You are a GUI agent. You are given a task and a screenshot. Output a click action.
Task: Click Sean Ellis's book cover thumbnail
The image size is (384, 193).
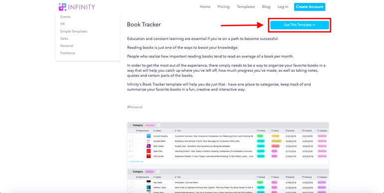(149, 151)
